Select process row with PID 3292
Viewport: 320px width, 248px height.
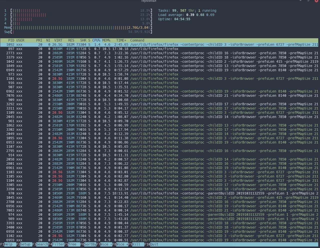tap(159, 104)
